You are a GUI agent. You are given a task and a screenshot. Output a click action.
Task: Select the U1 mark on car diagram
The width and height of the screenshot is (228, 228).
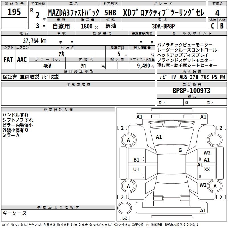[x=137, y=170]
